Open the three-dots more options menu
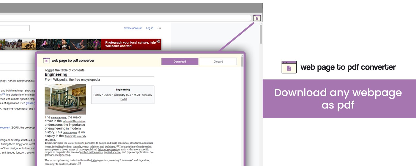This screenshot has height=166, width=416. (159, 28)
